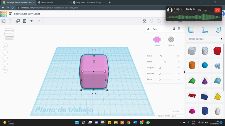Image resolution: width=225 pixels, height=126 pixels.
Task: Click the view cube FRONTAL face
Action: coord(9,37)
